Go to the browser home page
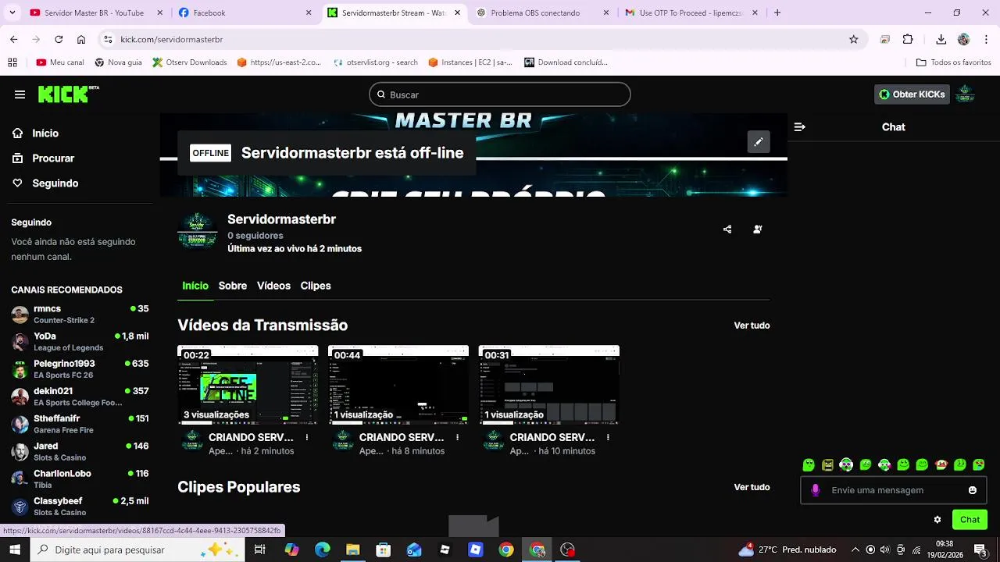 point(81,39)
